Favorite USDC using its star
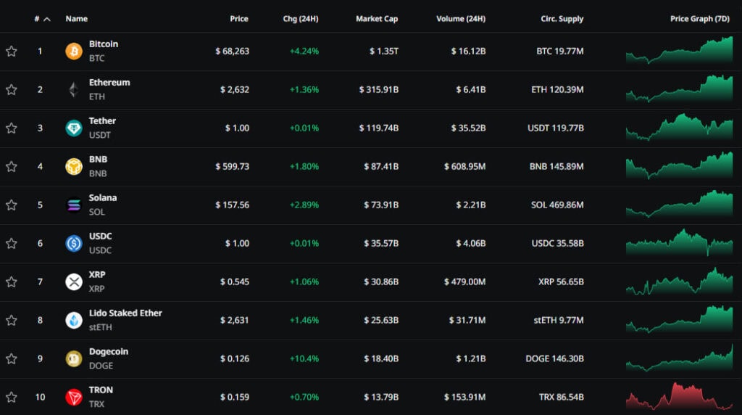This screenshot has height=415, width=742. pyautogui.click(x=12, y=244)
